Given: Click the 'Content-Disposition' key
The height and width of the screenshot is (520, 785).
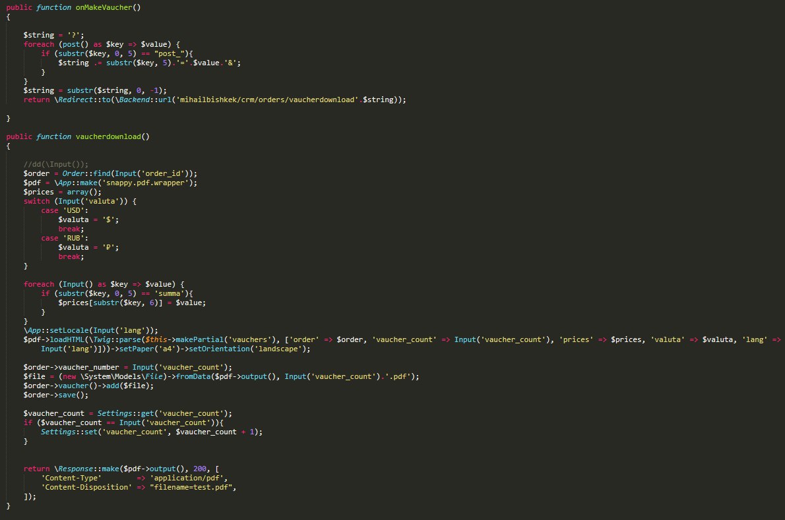Looking at the screenshot, I should 86,488.
